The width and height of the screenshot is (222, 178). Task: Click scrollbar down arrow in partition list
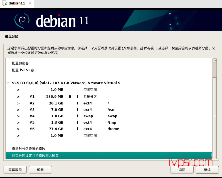click(215, 157)
